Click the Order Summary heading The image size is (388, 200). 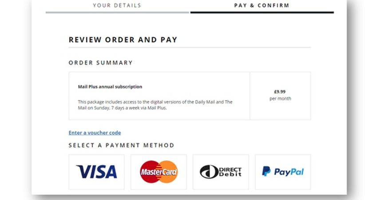101,63
